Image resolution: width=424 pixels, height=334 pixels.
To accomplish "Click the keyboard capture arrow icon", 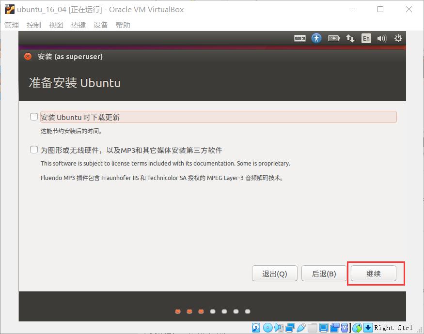I will pyautogui.click(x=368, y=328).
